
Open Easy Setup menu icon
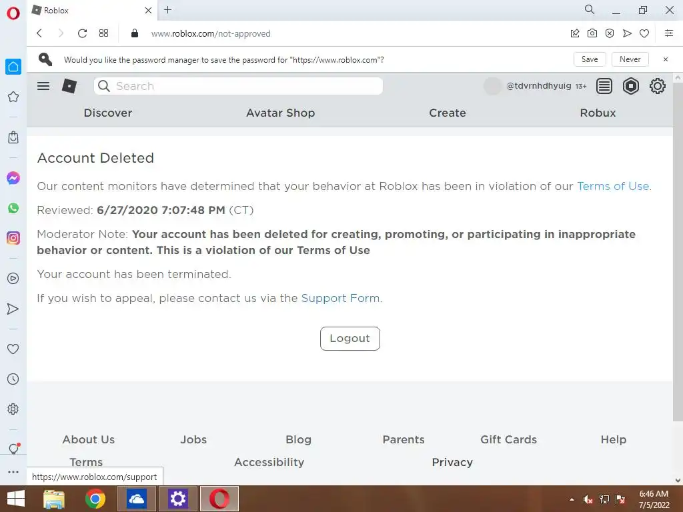pos(669,33)
